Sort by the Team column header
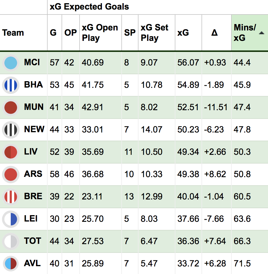268x274 pixels. click(13, 33)
